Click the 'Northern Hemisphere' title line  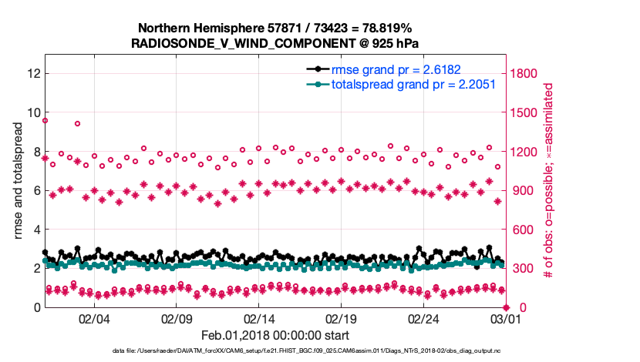[275, 28]
